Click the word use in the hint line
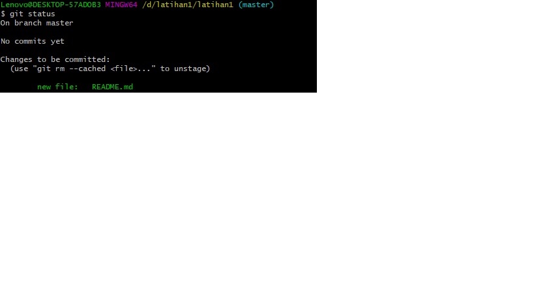This screenshot has height=300, width=534. [21, 68]
